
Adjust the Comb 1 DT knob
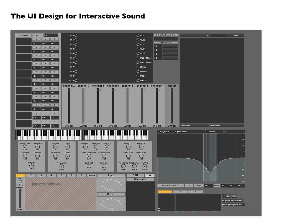[85, 147]
